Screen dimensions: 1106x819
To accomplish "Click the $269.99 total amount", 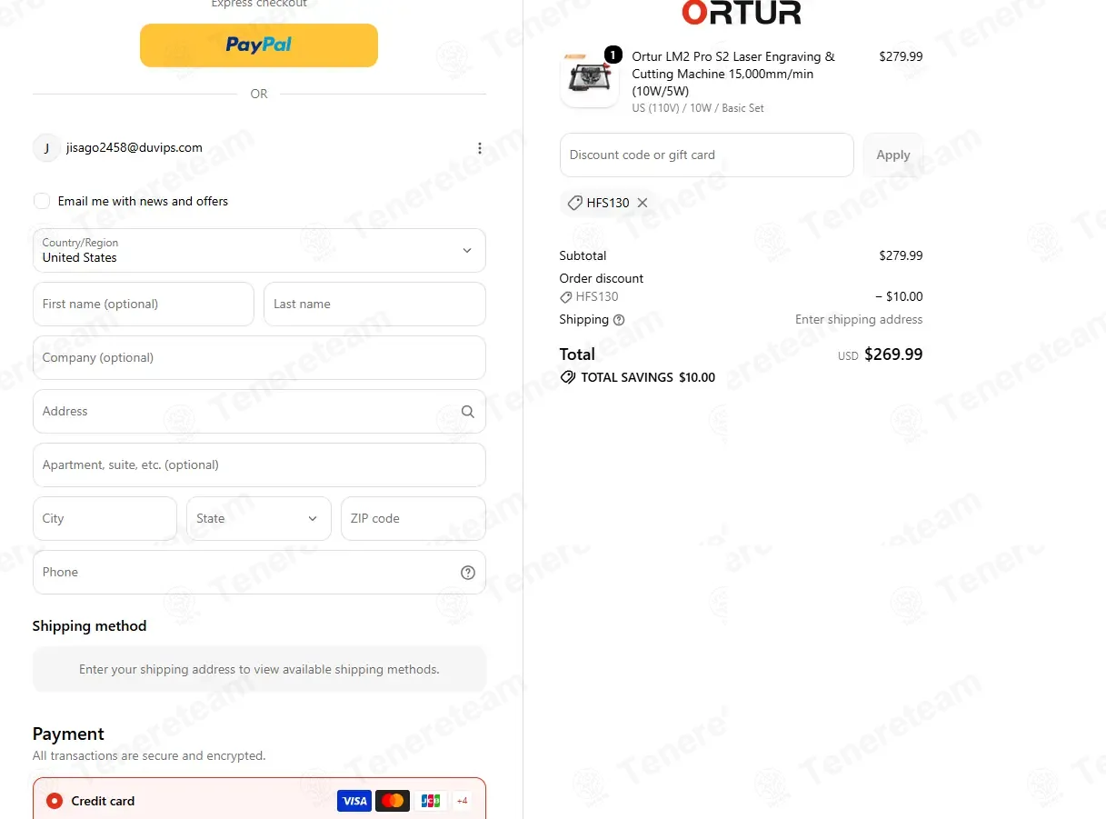I will click(x=893, y=355).
